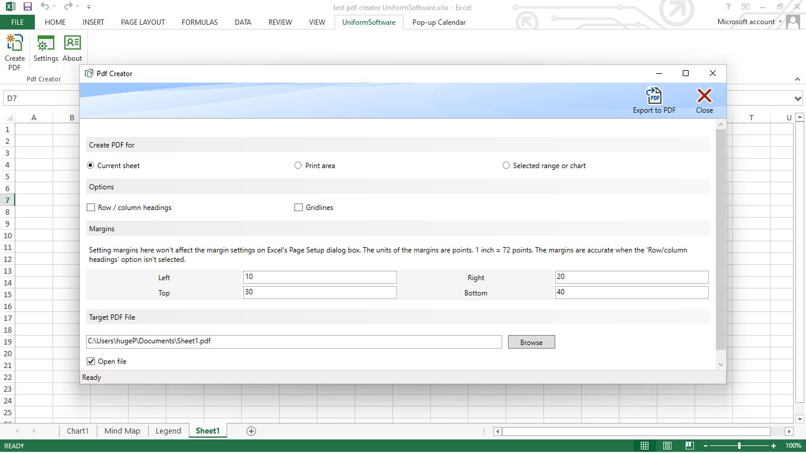Switch to the REVIEW ribbon tab

click(x=280, y=22)
